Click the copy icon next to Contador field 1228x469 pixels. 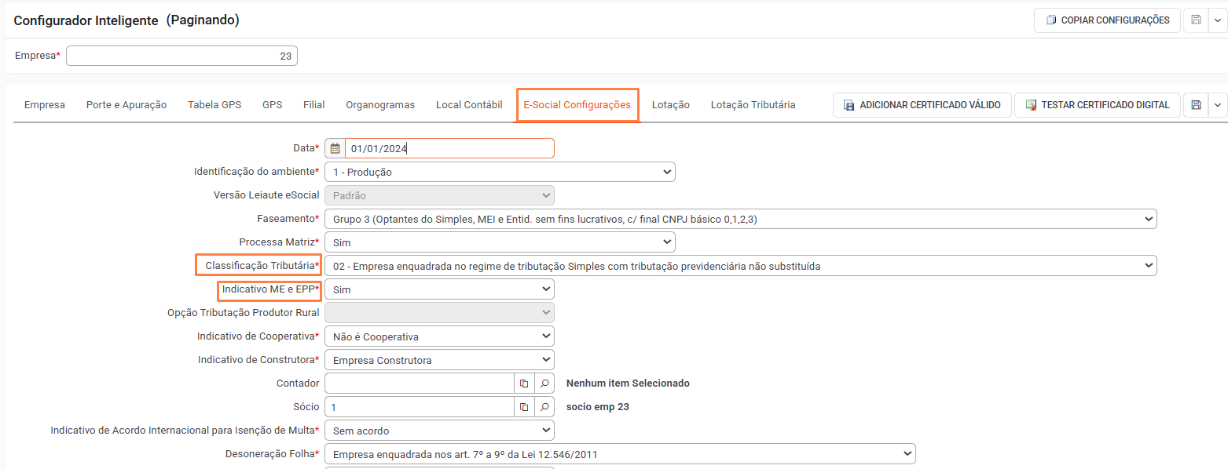pyautogui.click(x=524, y=384)
